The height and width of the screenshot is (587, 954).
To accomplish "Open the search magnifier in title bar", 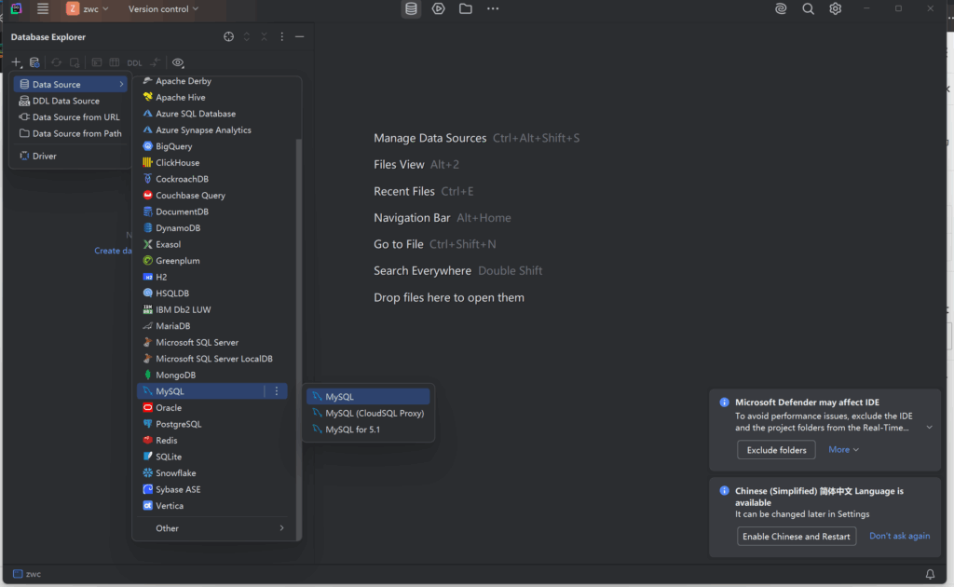I will coord(808,8).
